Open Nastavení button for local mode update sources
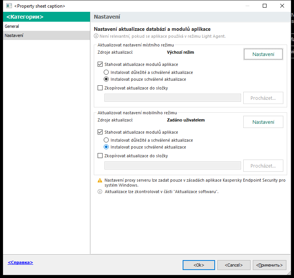Viewport: 294px width, 278px height. pyautogui.click(x=263, y=54)
